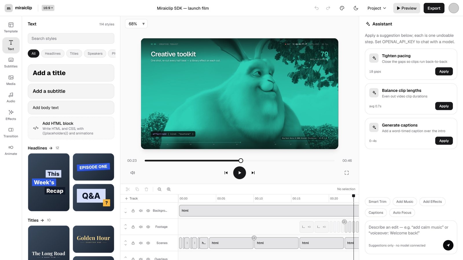
Task: Lock the Footage track
Action: [x=133, y=227]
